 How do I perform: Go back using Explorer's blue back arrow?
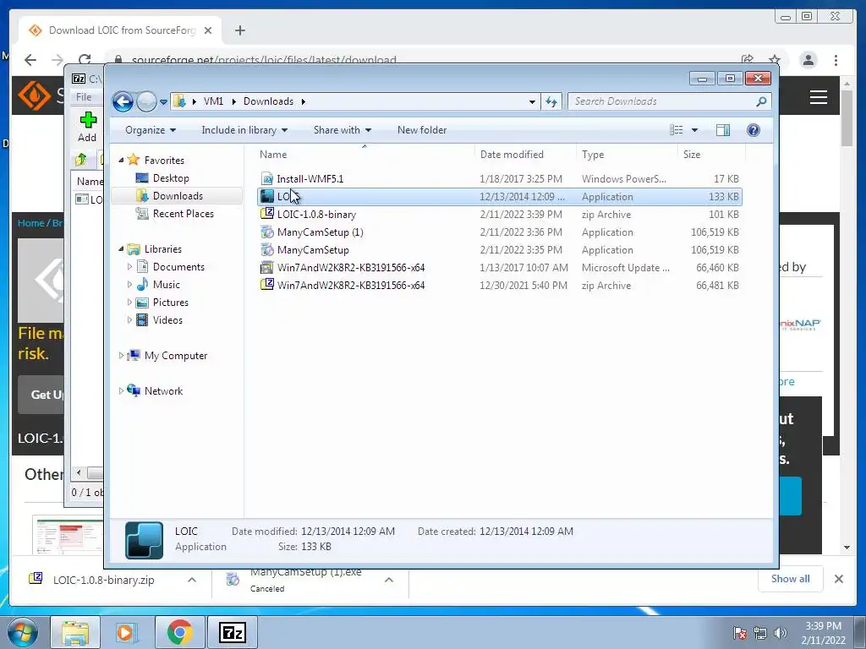point(123,101)
